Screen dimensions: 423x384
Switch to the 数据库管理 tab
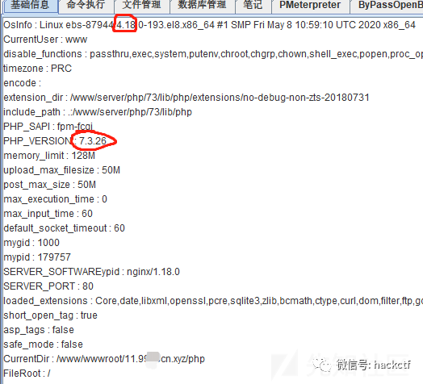tap(202, 6)
